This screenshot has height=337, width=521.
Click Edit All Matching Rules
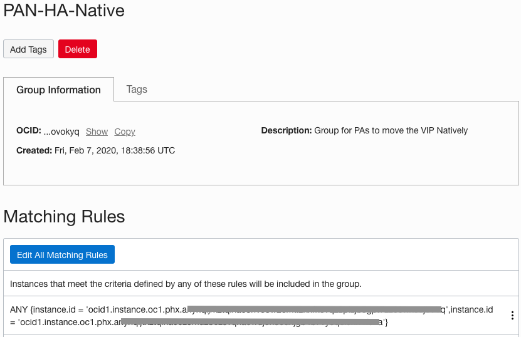click(62, 255)
